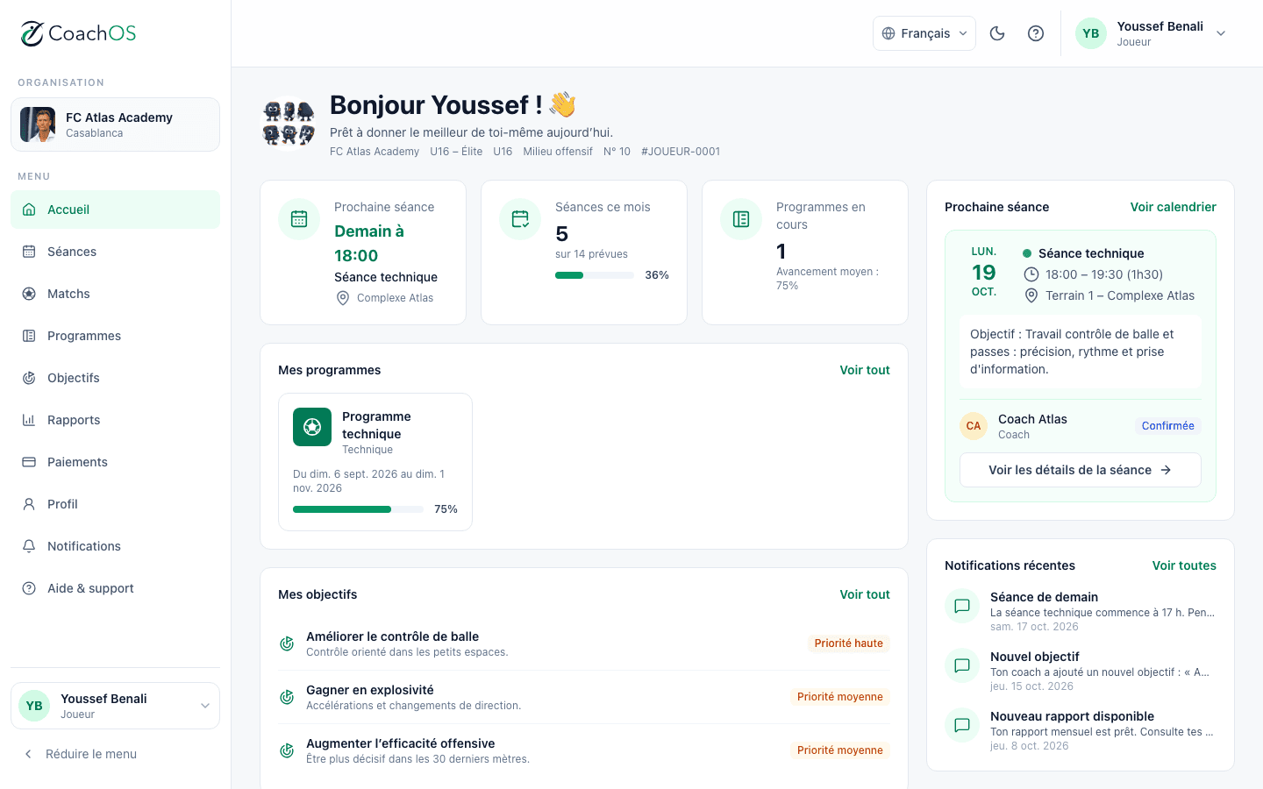Navigate to Matchs in sidebar
The image size is (1263, 789).
[x=115, y=294]
